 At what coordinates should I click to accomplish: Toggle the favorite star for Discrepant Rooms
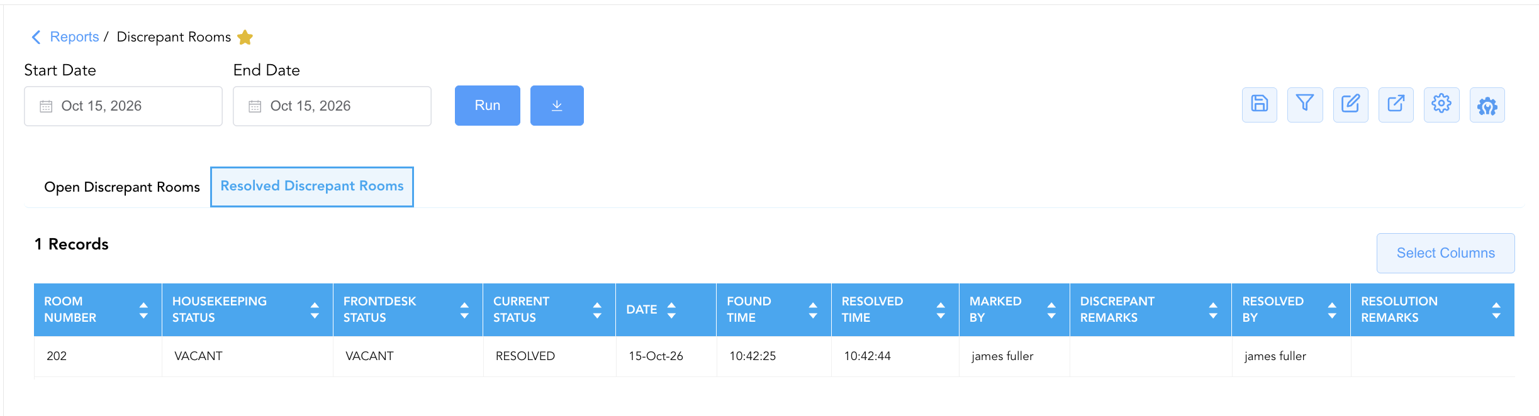[x=245, y=38]
